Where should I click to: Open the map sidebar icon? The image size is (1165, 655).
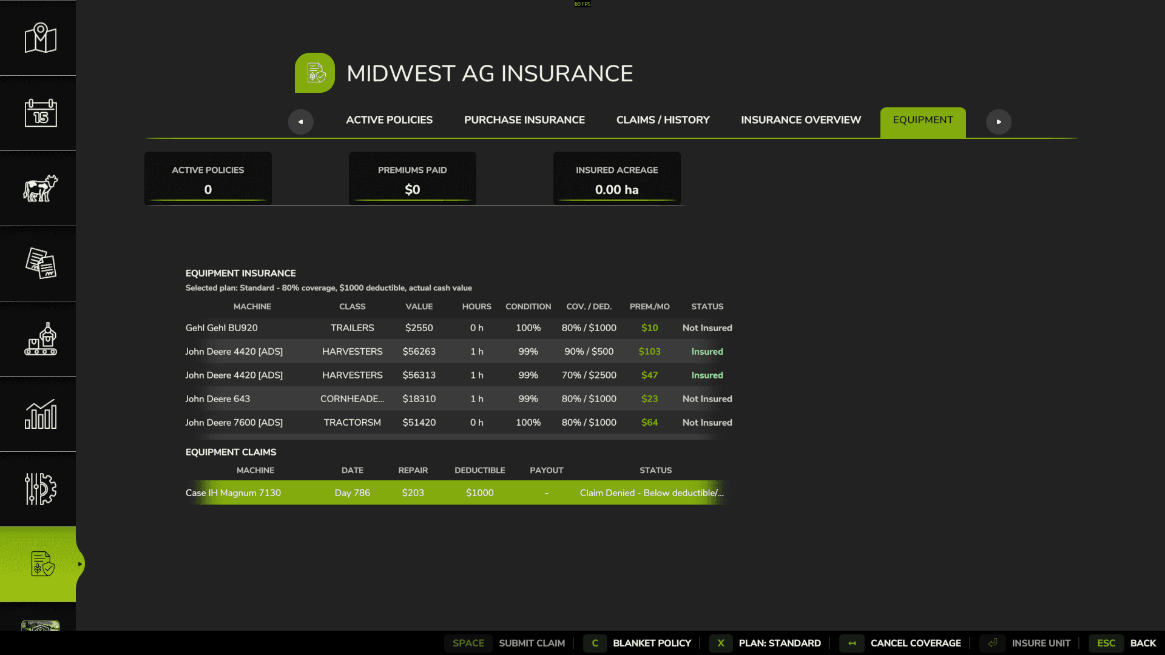[40, 38]
